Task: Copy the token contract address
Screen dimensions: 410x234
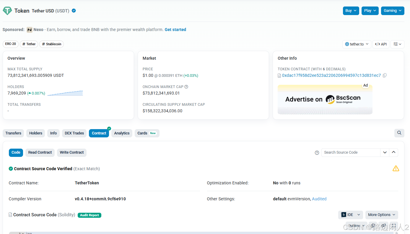Action: (x=385, y=75)
